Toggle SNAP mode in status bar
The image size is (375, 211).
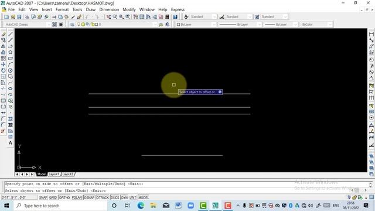click(x=43, y=198)
